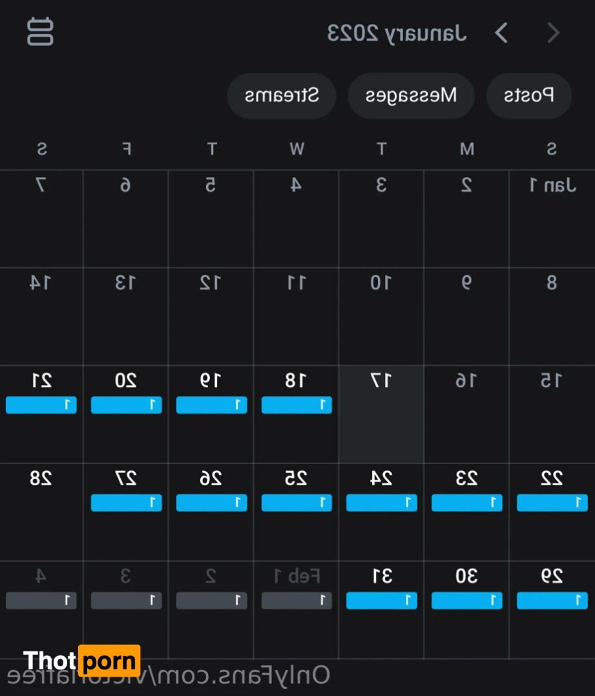Open the blue badge under day 22
Screen dimensions: 595x696
[x=552, y=503]
